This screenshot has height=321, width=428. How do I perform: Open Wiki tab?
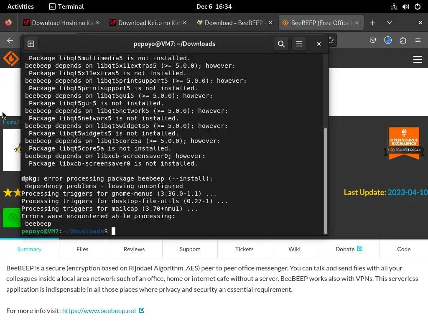[x=294, y=249]
